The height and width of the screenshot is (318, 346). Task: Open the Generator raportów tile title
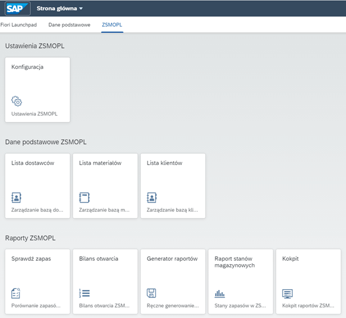point(172,259)
